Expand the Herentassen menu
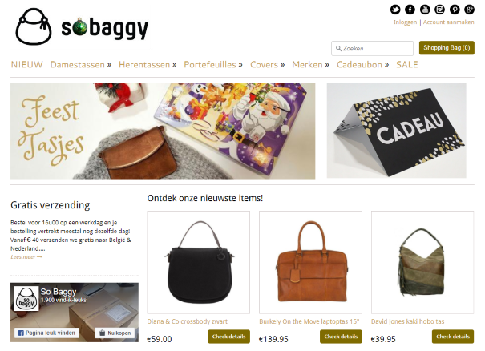 (x=148, y=65)
